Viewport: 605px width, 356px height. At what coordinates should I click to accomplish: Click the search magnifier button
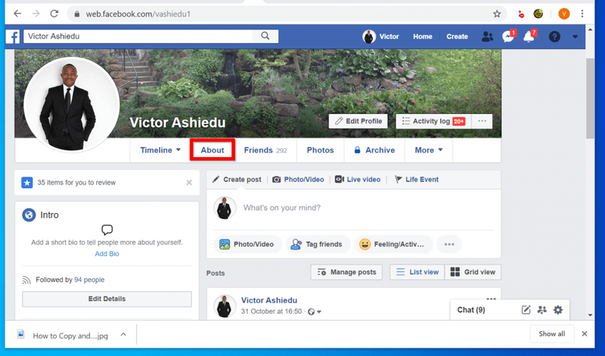pyautogui.click(x=265, y=36)
